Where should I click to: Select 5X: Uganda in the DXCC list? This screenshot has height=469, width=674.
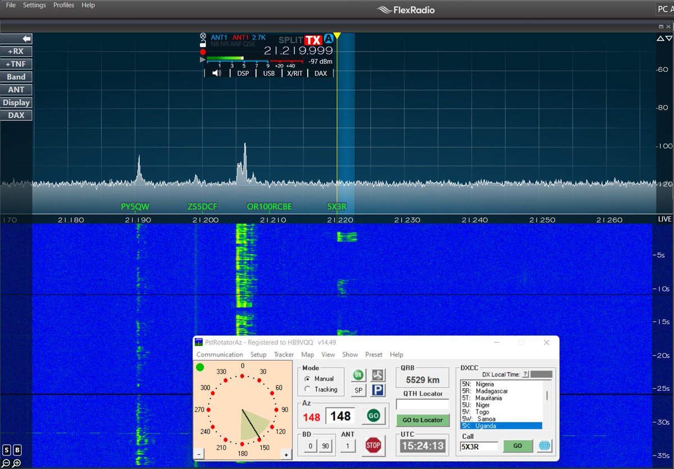501,426
